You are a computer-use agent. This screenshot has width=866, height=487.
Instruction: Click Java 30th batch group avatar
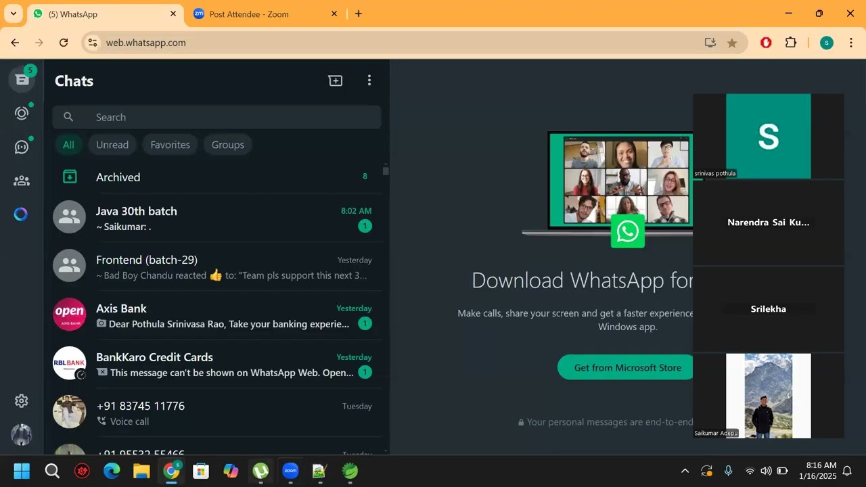pos(70,217)
